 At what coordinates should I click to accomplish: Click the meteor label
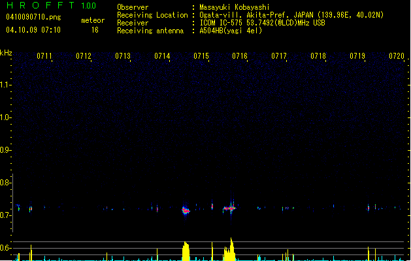pyautogui.click(x=93, y=20)
